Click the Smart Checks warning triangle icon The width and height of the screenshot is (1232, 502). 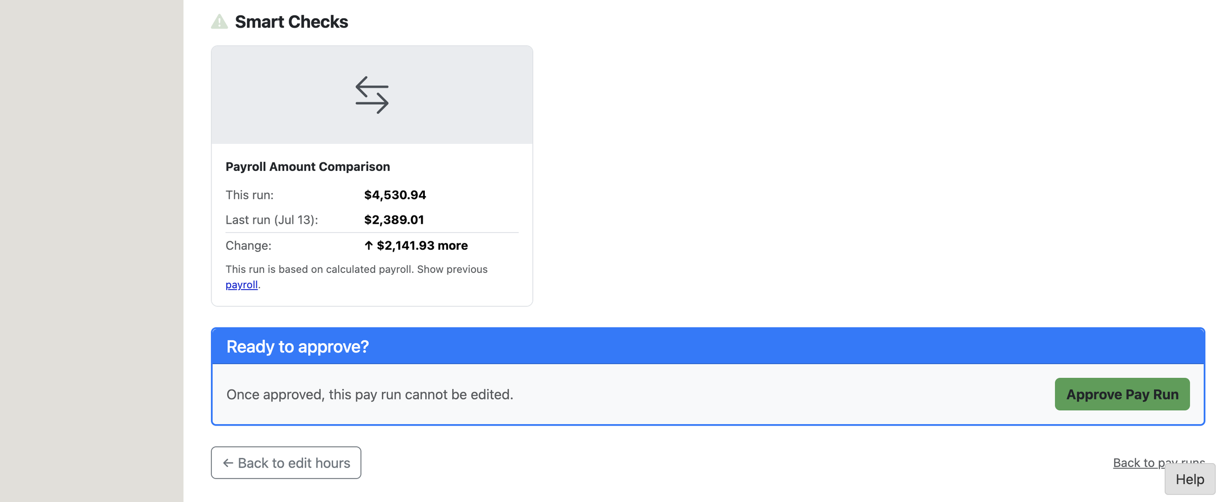pyautogui.click(x=219, y=22)
